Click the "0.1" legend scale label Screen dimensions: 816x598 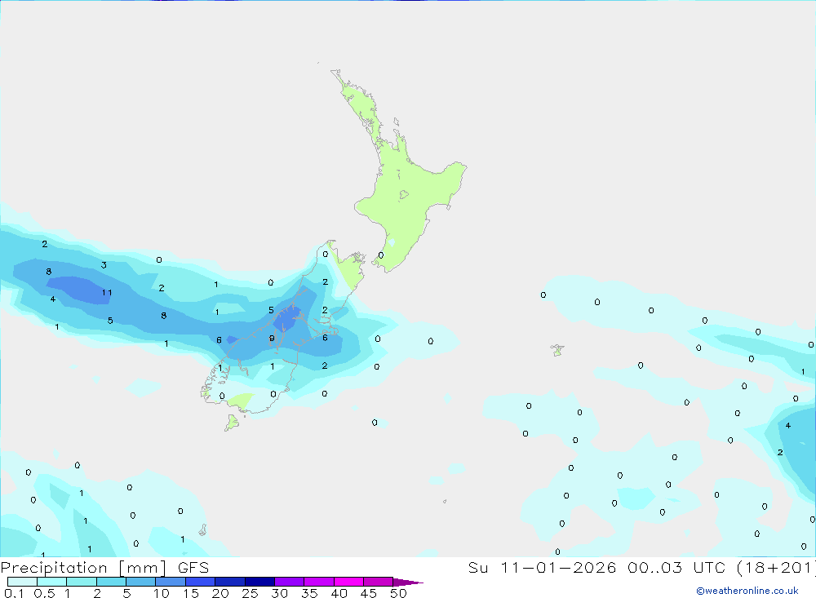(14, 593)
